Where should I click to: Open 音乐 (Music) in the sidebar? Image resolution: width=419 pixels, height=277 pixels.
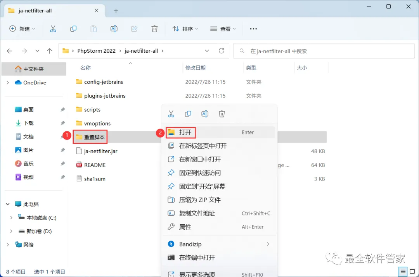coord(28,163)
